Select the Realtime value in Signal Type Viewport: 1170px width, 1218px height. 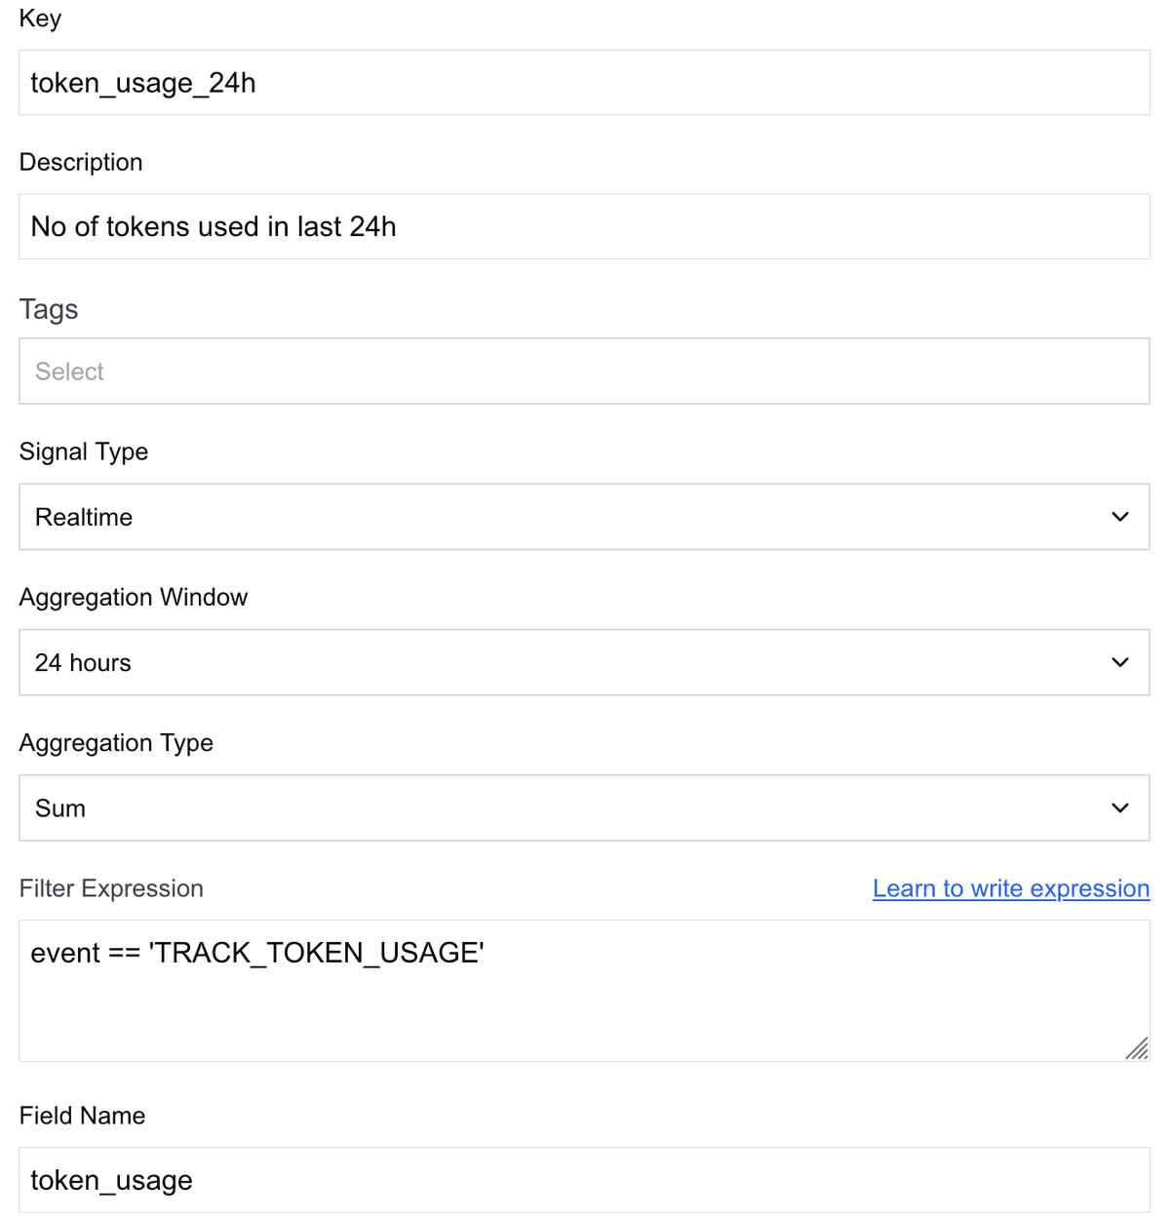click(x=83, y=517)
